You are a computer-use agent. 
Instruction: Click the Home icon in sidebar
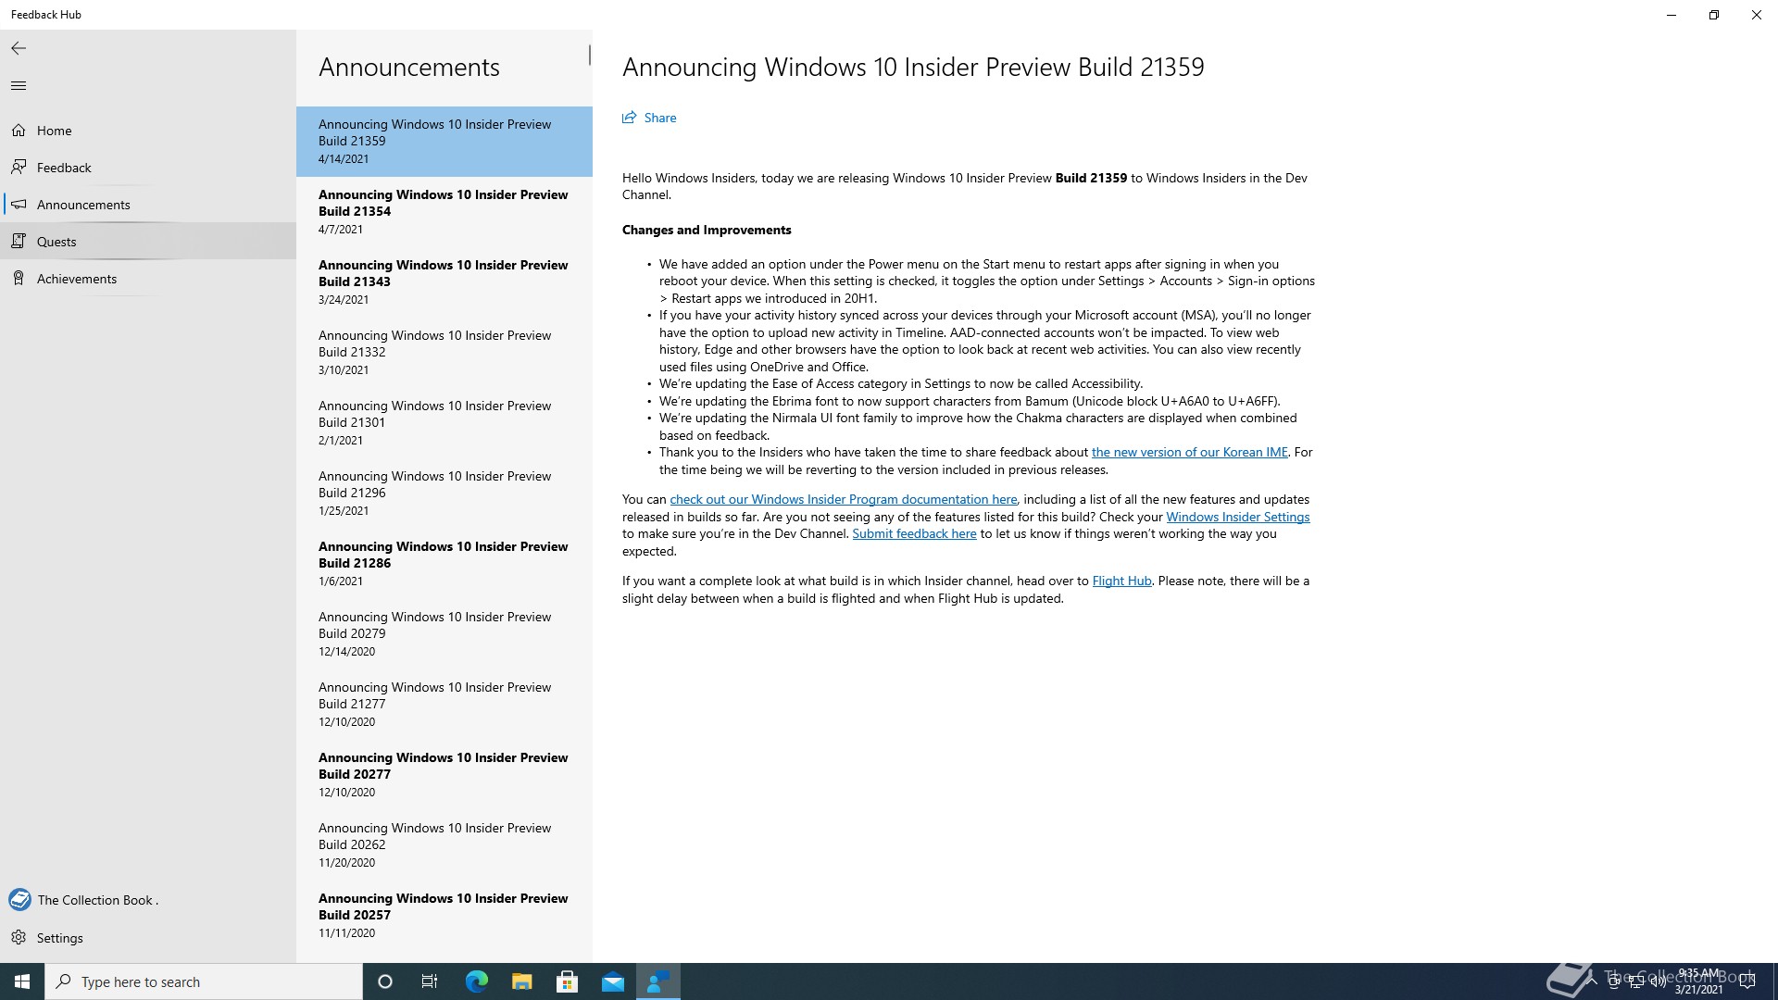pyautogui.click(x=19, y=131)
